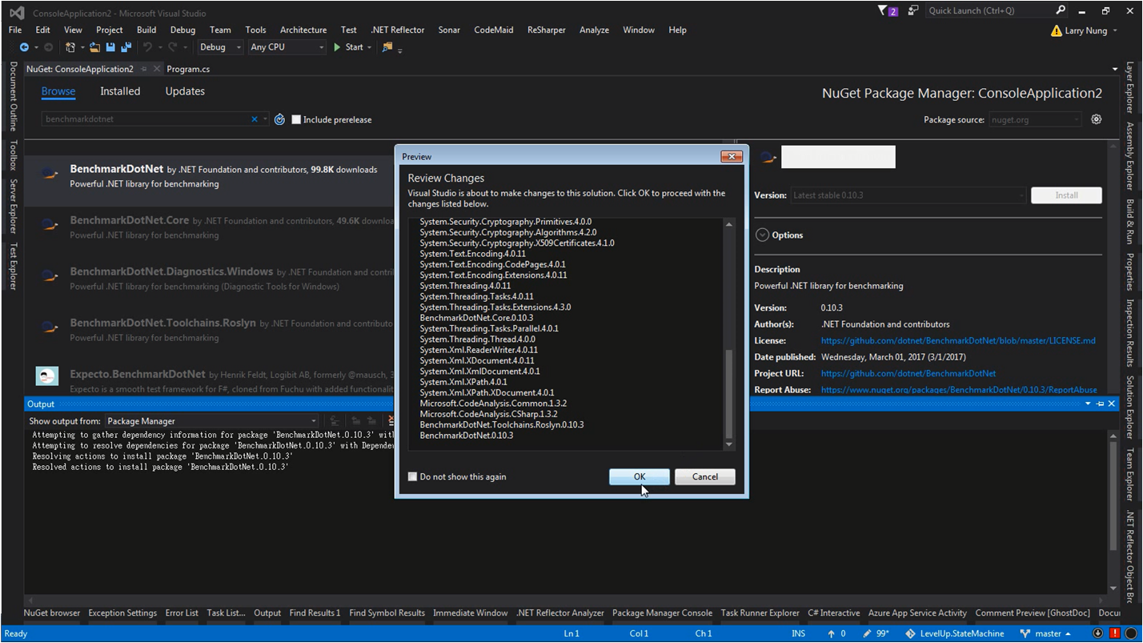Open the Error List tab
Image resolution: width=1143 pixels, height=643 pixels.
[x=182, y=613]
